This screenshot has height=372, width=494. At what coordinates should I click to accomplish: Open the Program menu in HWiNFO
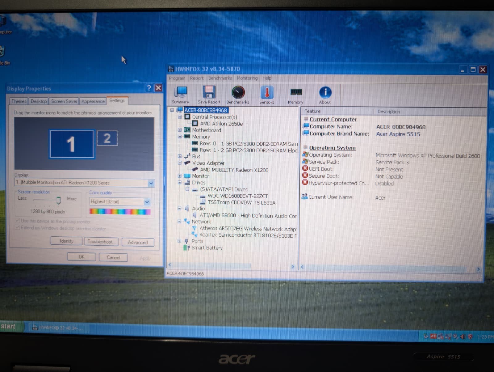point(177,78)
